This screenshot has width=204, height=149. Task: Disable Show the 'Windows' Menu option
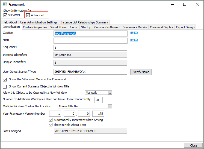pyautogui.click(x=5, y=80)
